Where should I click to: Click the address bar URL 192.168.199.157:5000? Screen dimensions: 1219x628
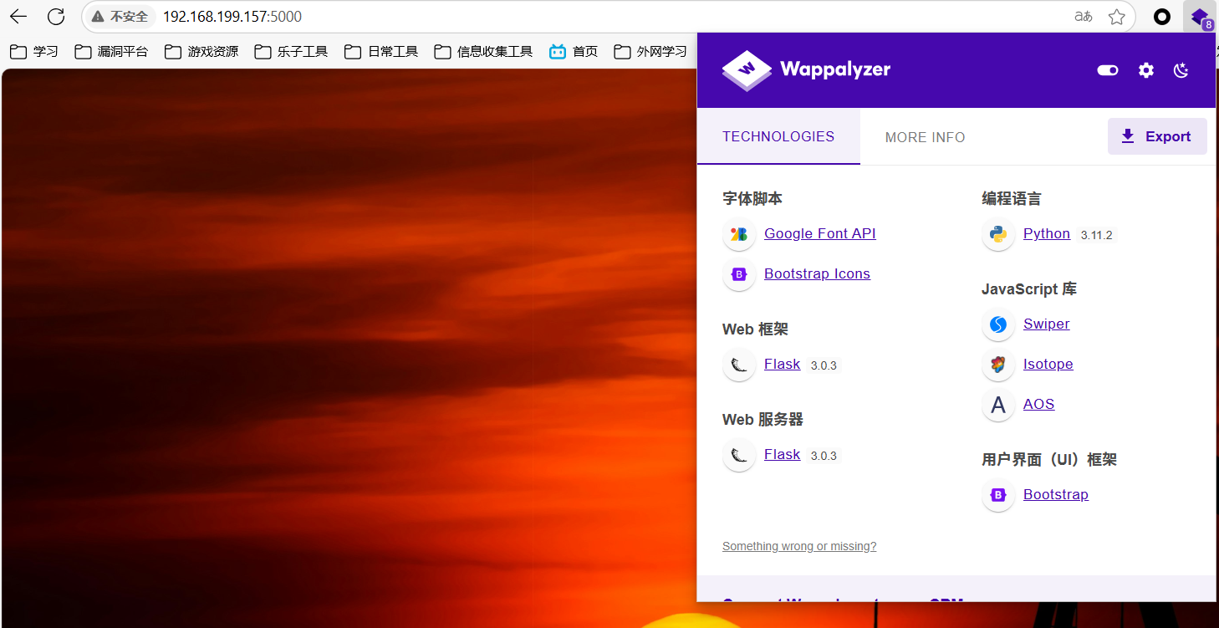[232, 17]
